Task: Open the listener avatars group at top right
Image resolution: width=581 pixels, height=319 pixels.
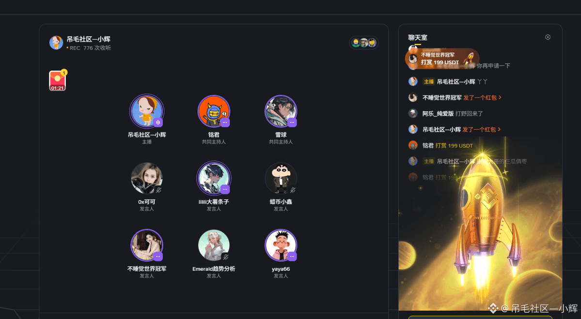Action: coord(364,43)
